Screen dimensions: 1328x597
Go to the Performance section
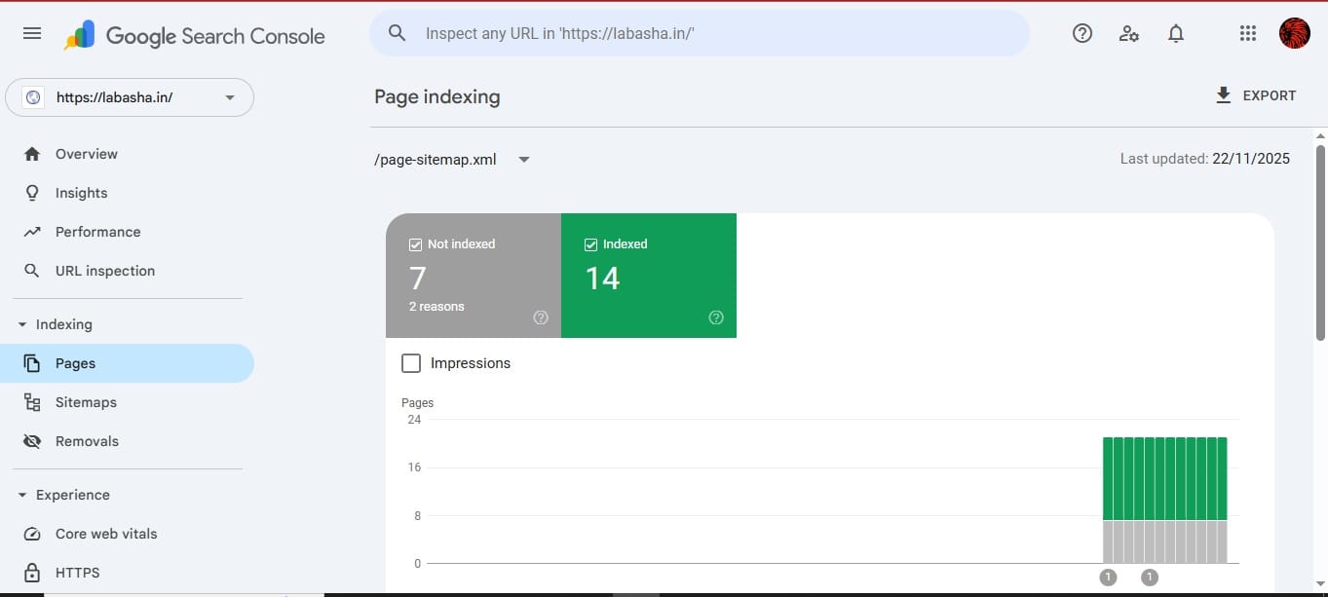click(x=97, y=231)
